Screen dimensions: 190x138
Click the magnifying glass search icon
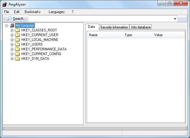pos(9,19)
